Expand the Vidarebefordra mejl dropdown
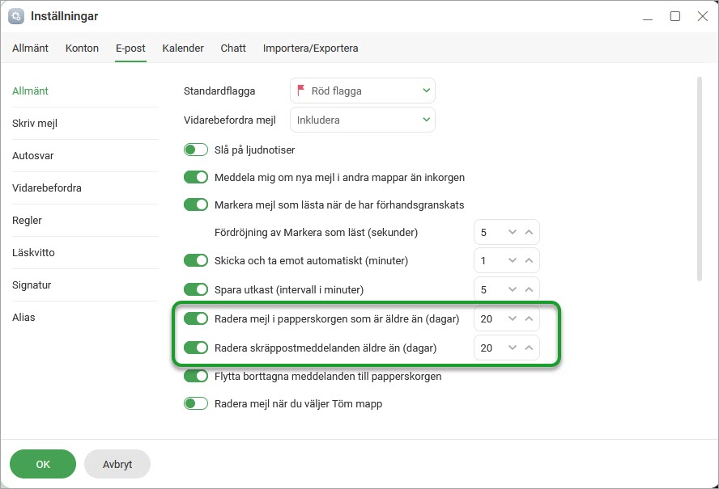Screen dimensions: 719x489 pos(362,120)
